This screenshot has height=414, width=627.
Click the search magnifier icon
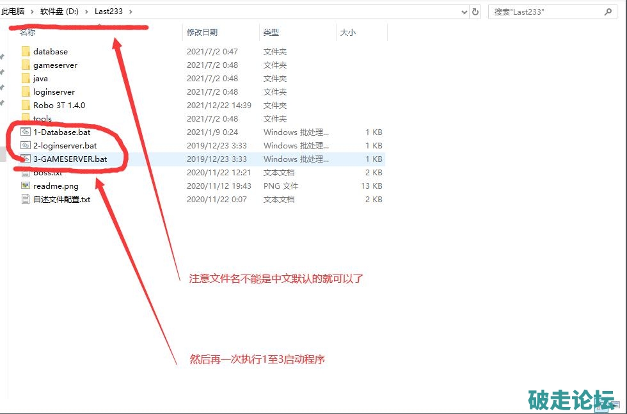[x=608, y=12]
